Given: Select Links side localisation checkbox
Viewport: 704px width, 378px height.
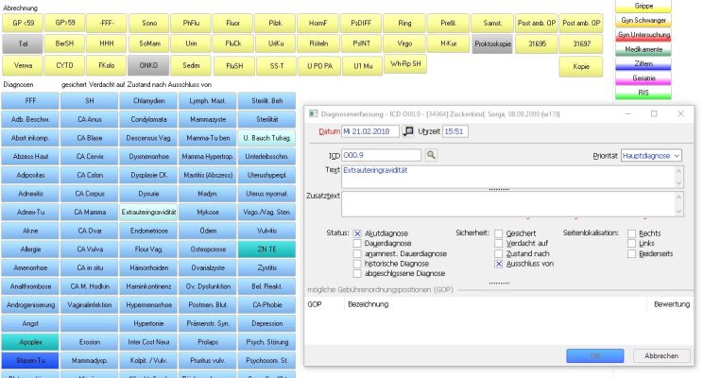Looking at the screenshot, I should click(x=632, y=243).
